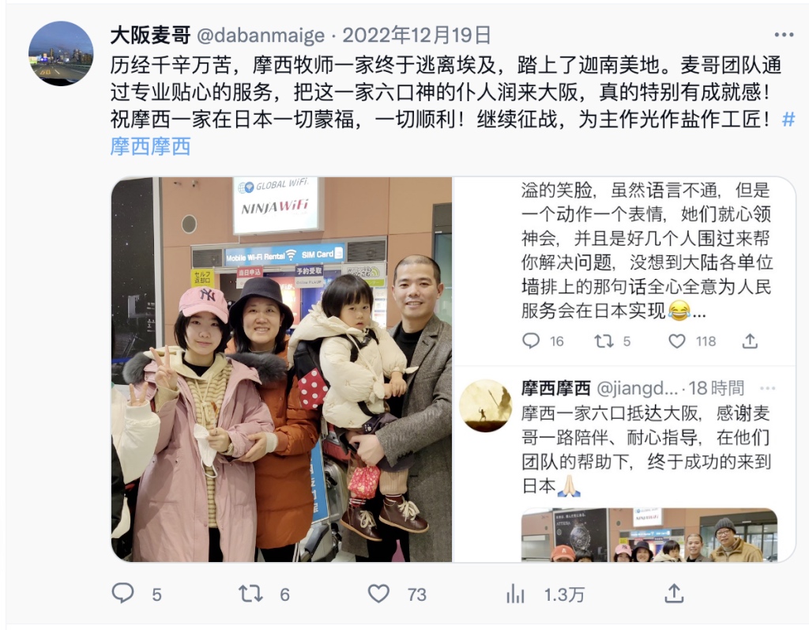
Task: Click reply icon with 16 replies in quoted screenshot
Action: 531,341
